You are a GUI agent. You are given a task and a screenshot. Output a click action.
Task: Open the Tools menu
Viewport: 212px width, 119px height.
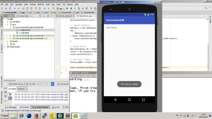click(58, 4)
